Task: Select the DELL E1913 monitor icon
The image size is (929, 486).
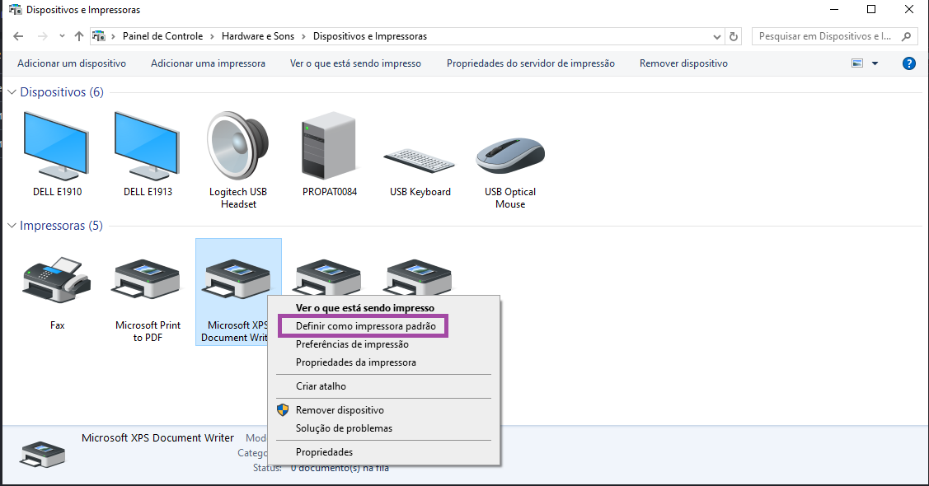Action: tap(147, 145)
